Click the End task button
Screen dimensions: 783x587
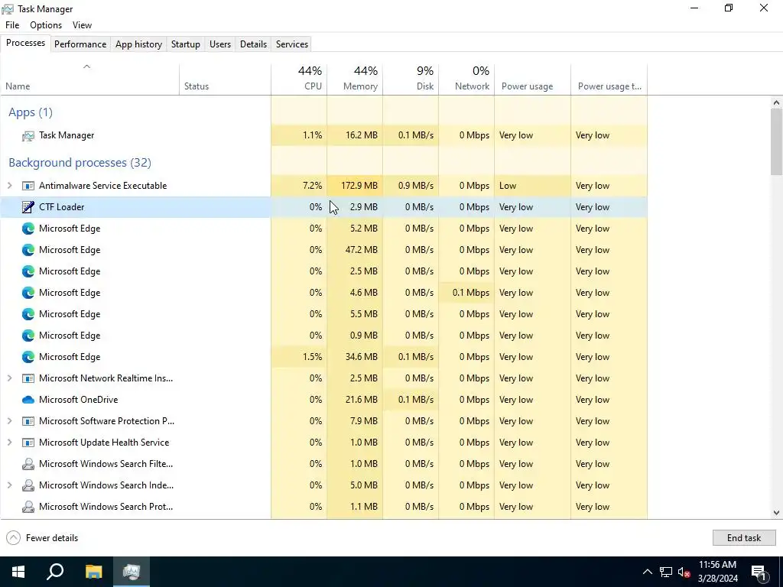tap(743, 538)
